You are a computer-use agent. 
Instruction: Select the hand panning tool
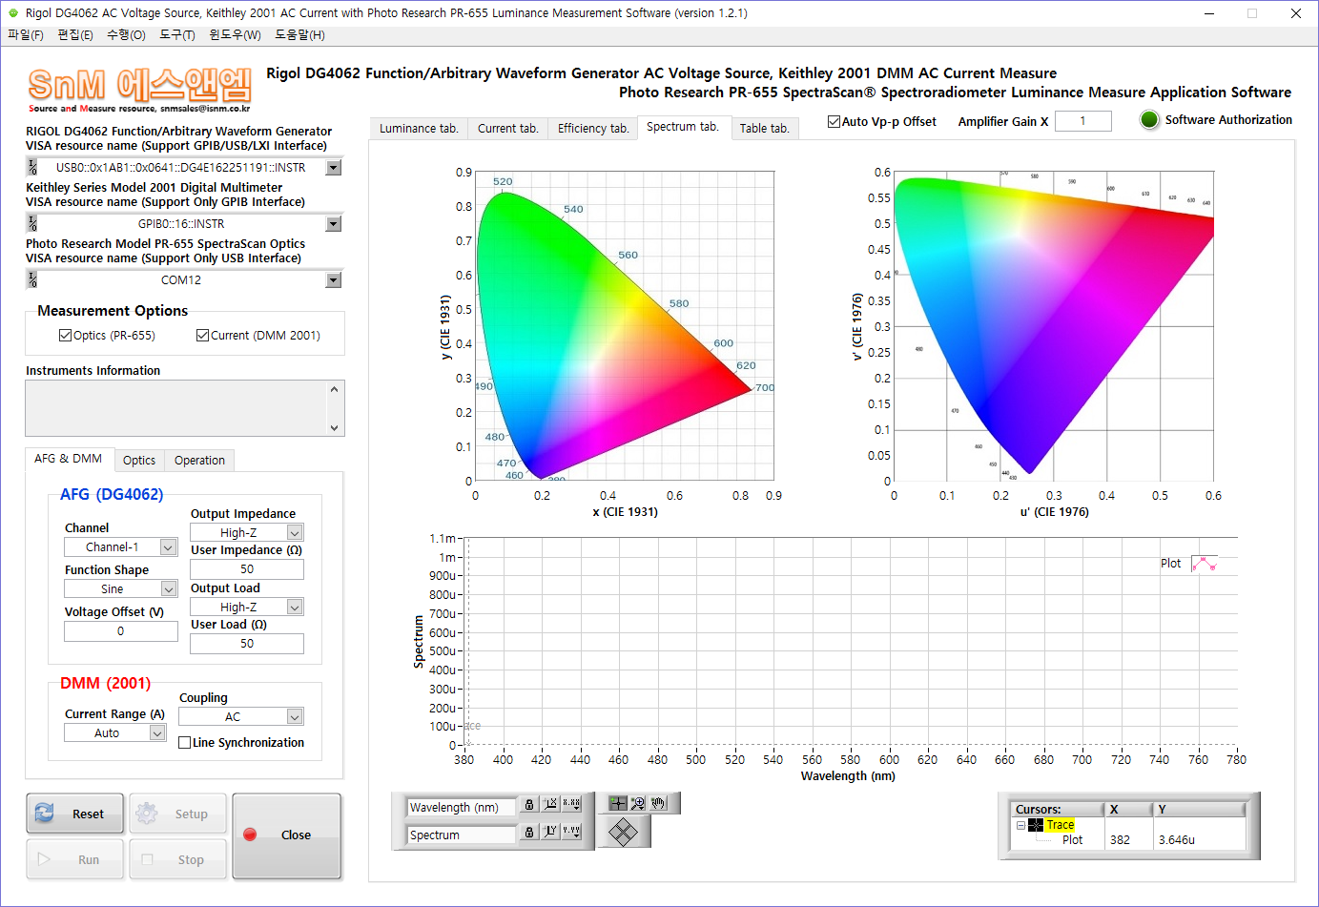(x=658, y=803)
